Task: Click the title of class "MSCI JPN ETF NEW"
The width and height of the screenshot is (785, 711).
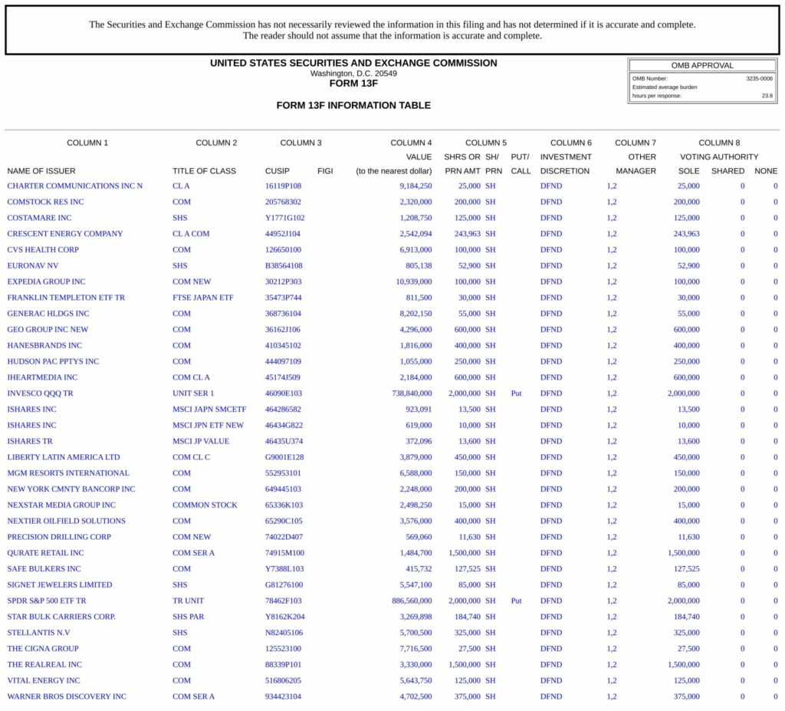Action: [209, 426]
